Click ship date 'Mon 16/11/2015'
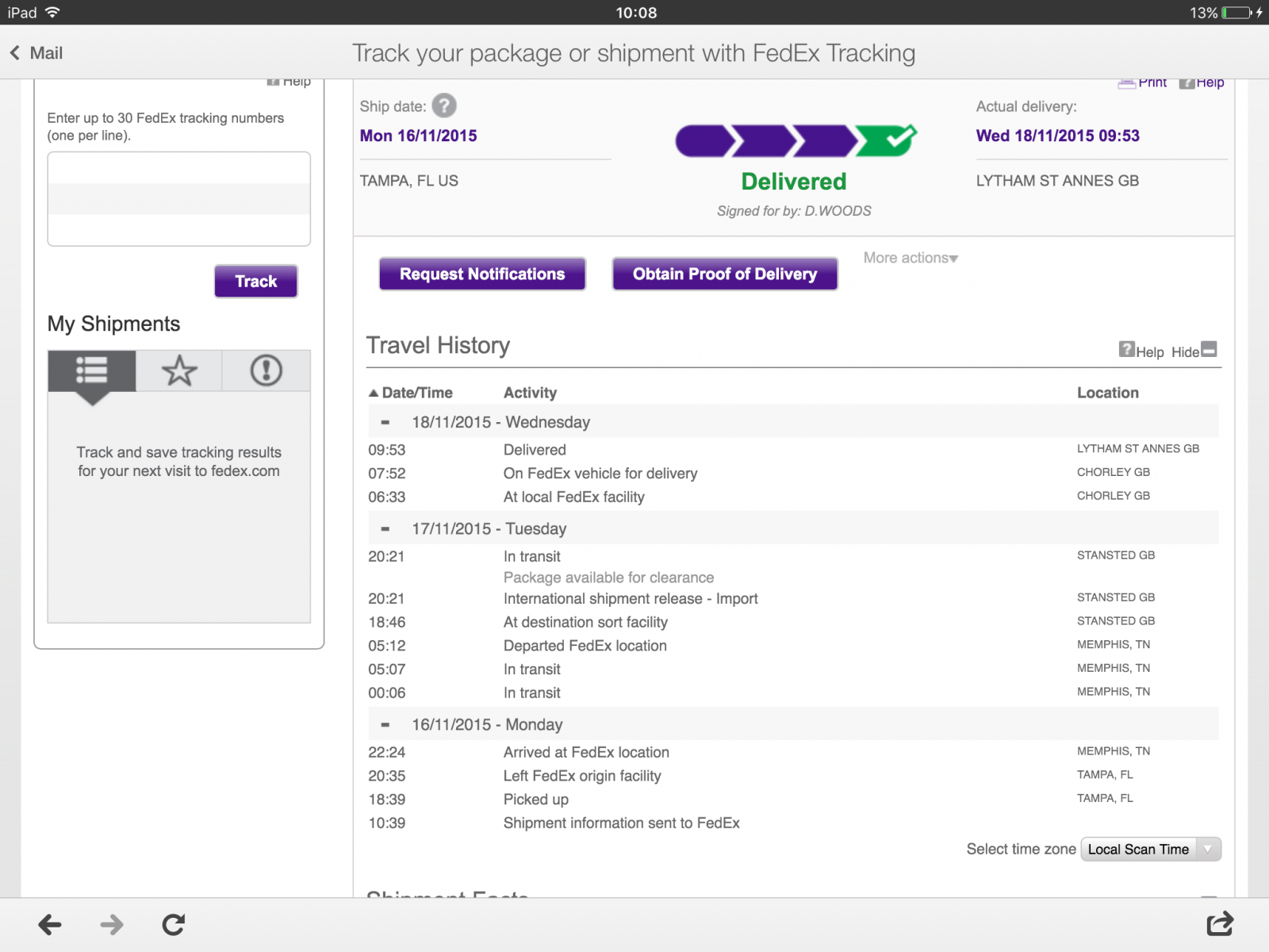This screenshot has height=952, width=1269. coord(419,136)
